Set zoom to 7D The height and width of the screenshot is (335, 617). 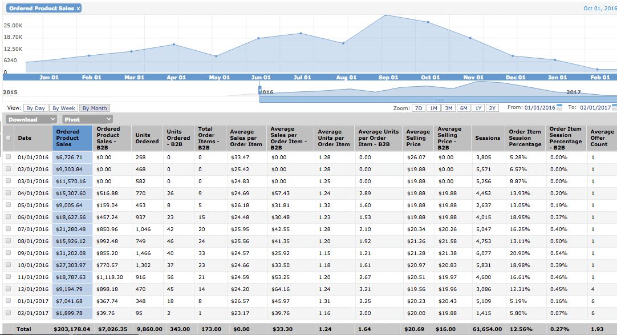click(x=419, y=108)
